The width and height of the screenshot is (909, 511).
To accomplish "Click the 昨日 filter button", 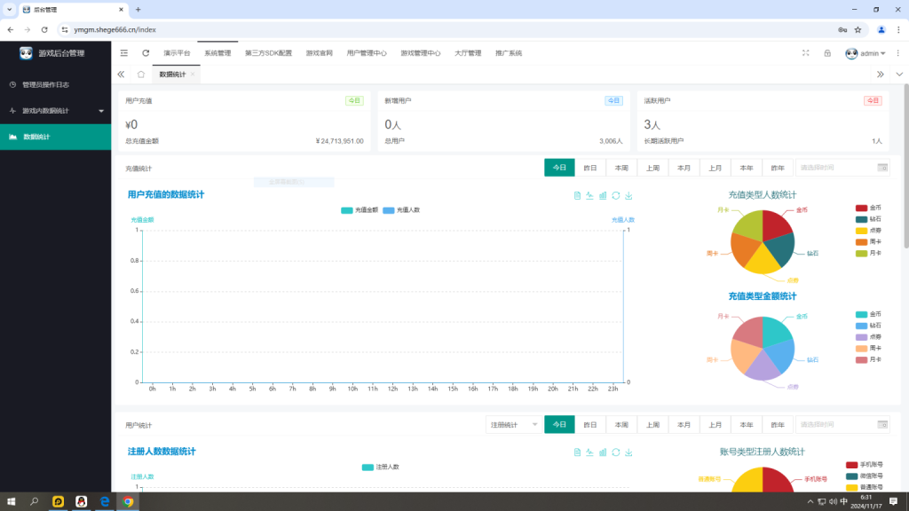I will tap(589, 167).
